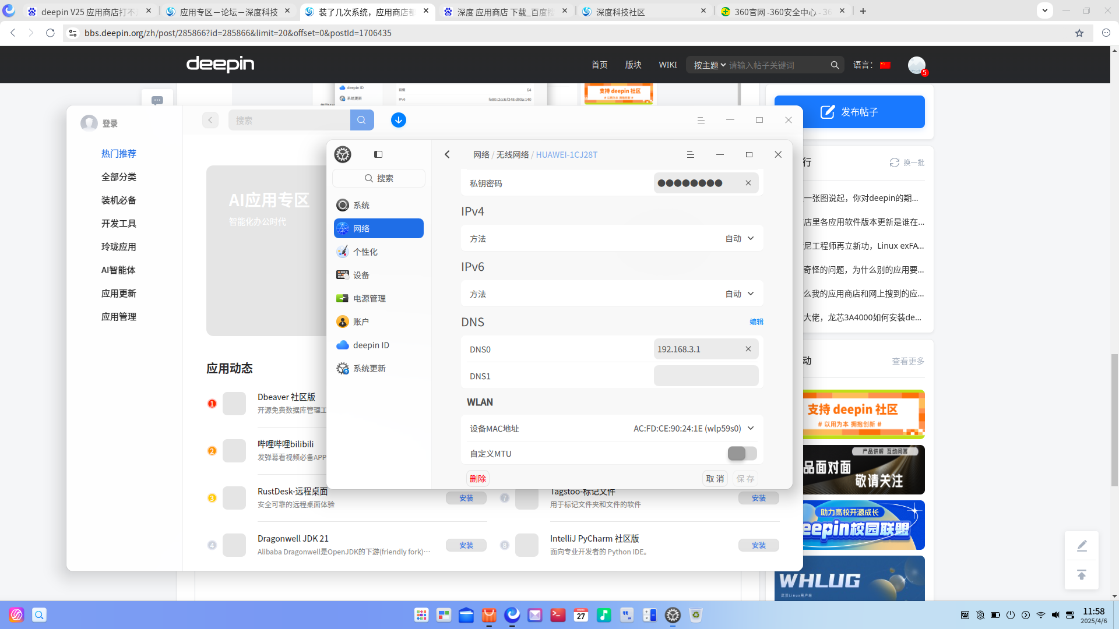The width and height of the screenshot is (1119, 629).
Task: Go back in network settings breadcrumb
Action: pos(447,154)
